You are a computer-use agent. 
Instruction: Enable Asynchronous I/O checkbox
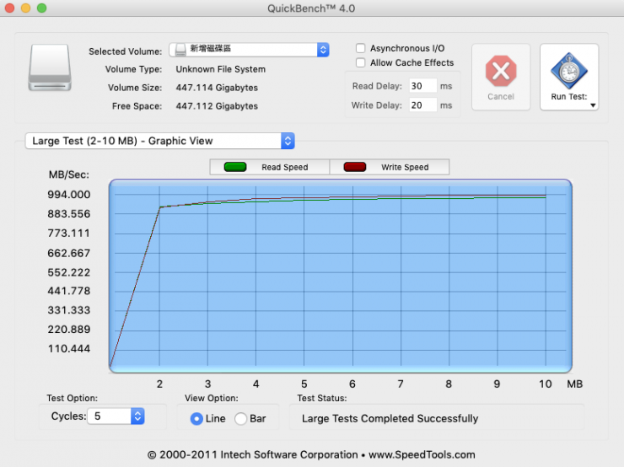pyautogui.click(x=361, y=49)
